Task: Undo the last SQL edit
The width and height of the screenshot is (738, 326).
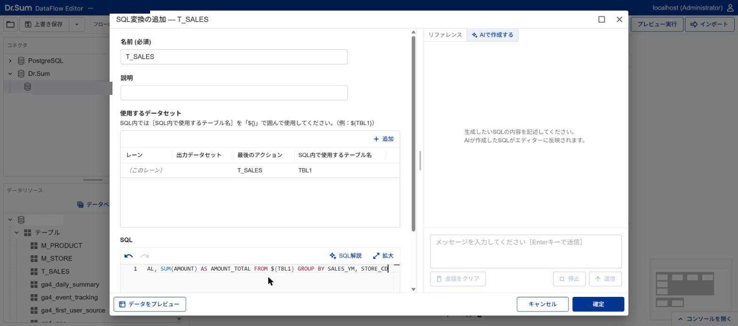Action: pos(128,256)
